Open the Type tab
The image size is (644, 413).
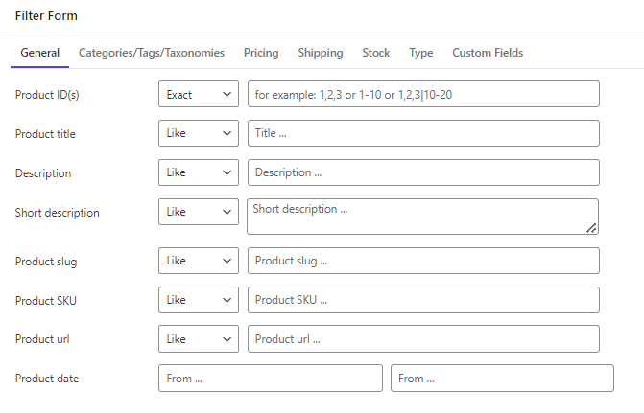tap(421, 53)
